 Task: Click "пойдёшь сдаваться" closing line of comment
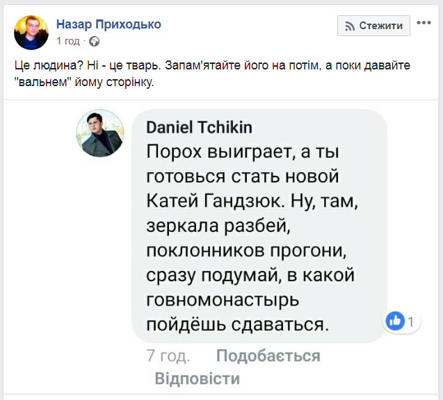[x=236, y=324]
